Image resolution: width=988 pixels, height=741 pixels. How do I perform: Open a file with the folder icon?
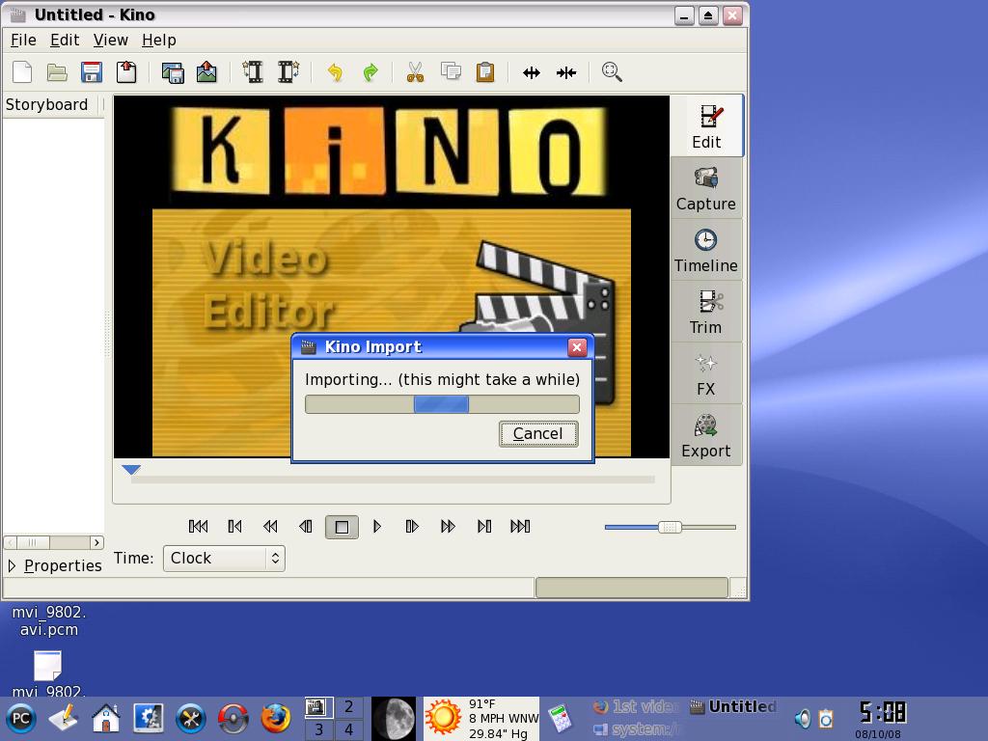[x=56, y=71]
